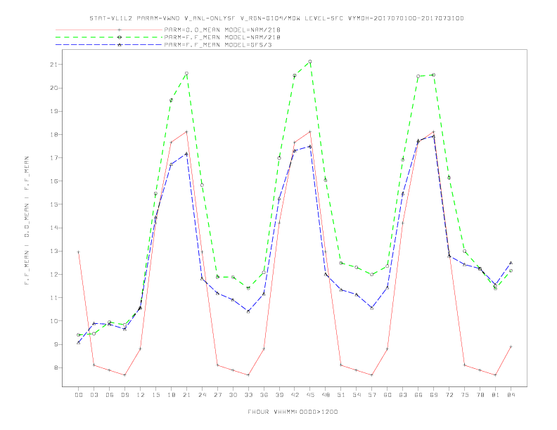Click x-axis forecast hour label 30
Image resolution: width=557 pixels, height=430 pixels.
point(233,395)
